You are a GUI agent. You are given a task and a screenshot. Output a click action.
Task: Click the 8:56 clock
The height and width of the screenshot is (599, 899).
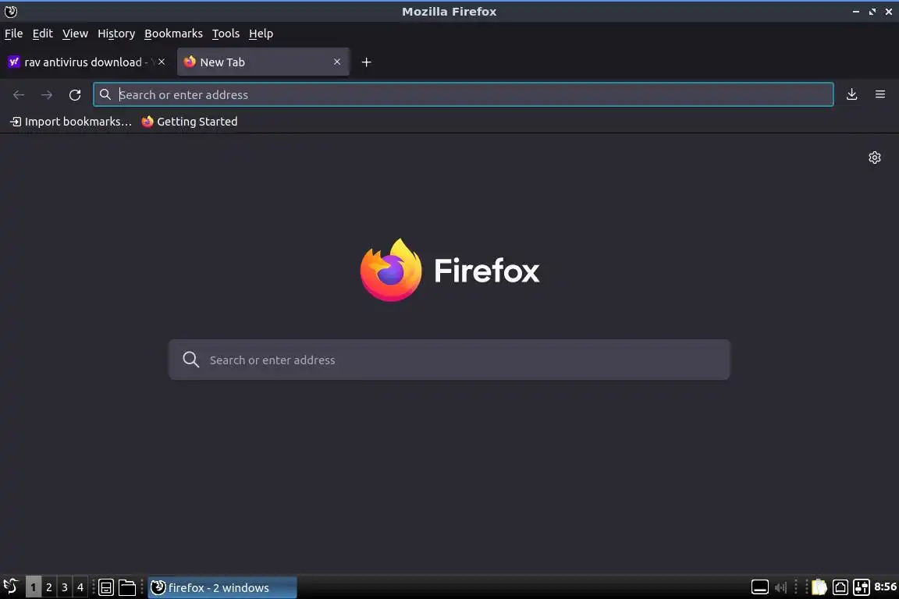point(885,587)
